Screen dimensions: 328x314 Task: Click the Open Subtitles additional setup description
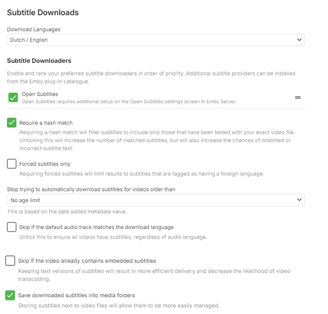[x=129, y=101]
